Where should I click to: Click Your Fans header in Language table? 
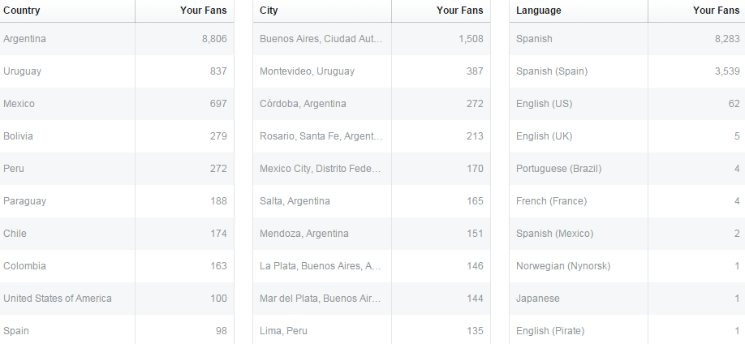click(716, 11)
